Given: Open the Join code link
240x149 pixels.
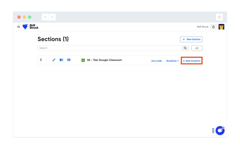Looking at the screenshot, I should [156, 61].
